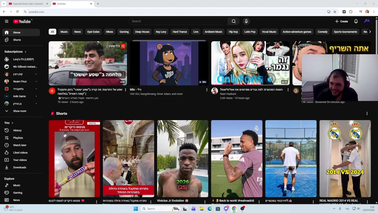Open Watch later in the sidebar
Viewport: 378px width, 213px height.
pyautogui.click(x=21, y=145)
